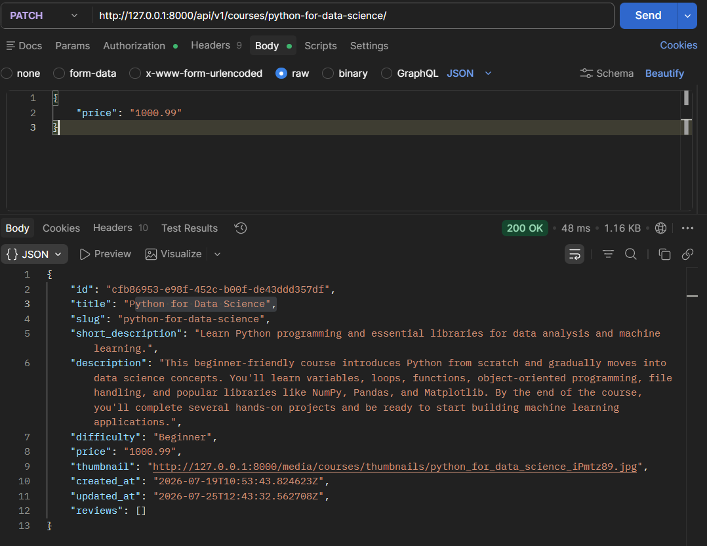Viewport: 707px width, 546px height.
Task: Open the thumbnail URL link in response
Action: click(x=395, y=467)
